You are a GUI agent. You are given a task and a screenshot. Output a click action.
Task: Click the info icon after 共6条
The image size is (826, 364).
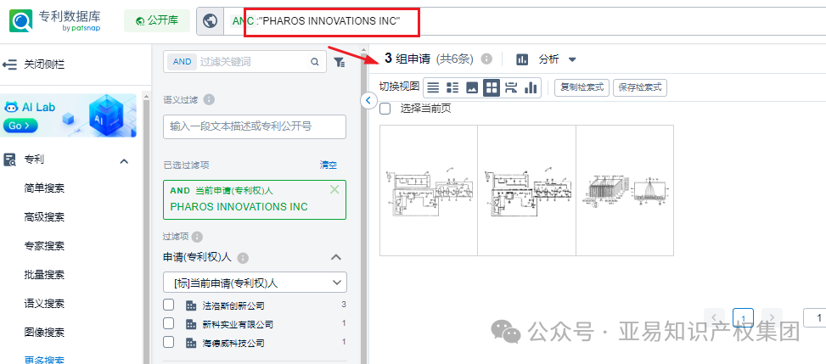click(x=486, y=59)
